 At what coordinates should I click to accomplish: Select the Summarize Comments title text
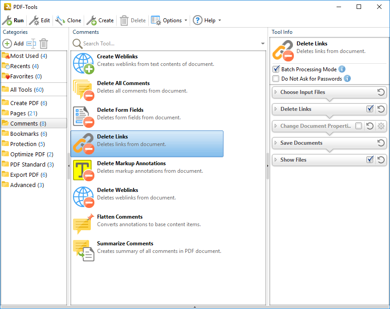point(125,244)
